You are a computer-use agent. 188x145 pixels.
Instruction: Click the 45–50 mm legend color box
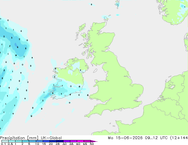click(x=87, y=141)
